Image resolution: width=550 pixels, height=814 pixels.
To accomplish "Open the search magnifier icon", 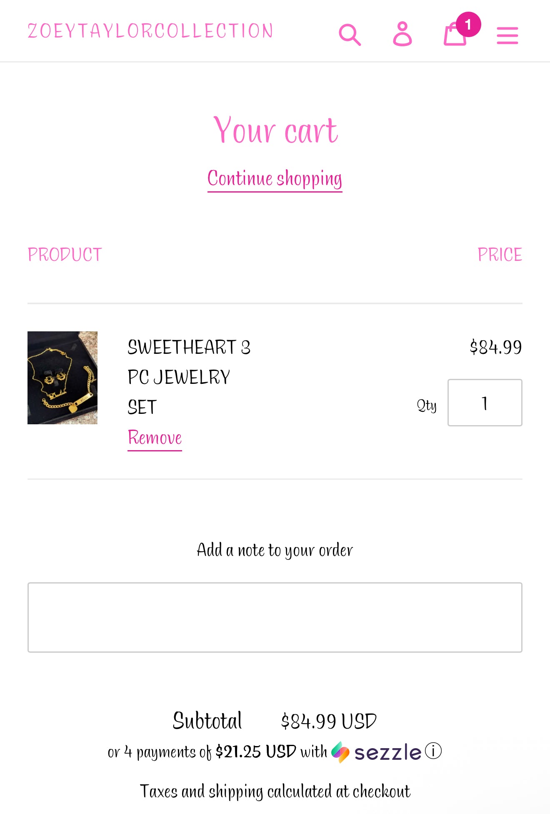I will (x=350, y=35).
